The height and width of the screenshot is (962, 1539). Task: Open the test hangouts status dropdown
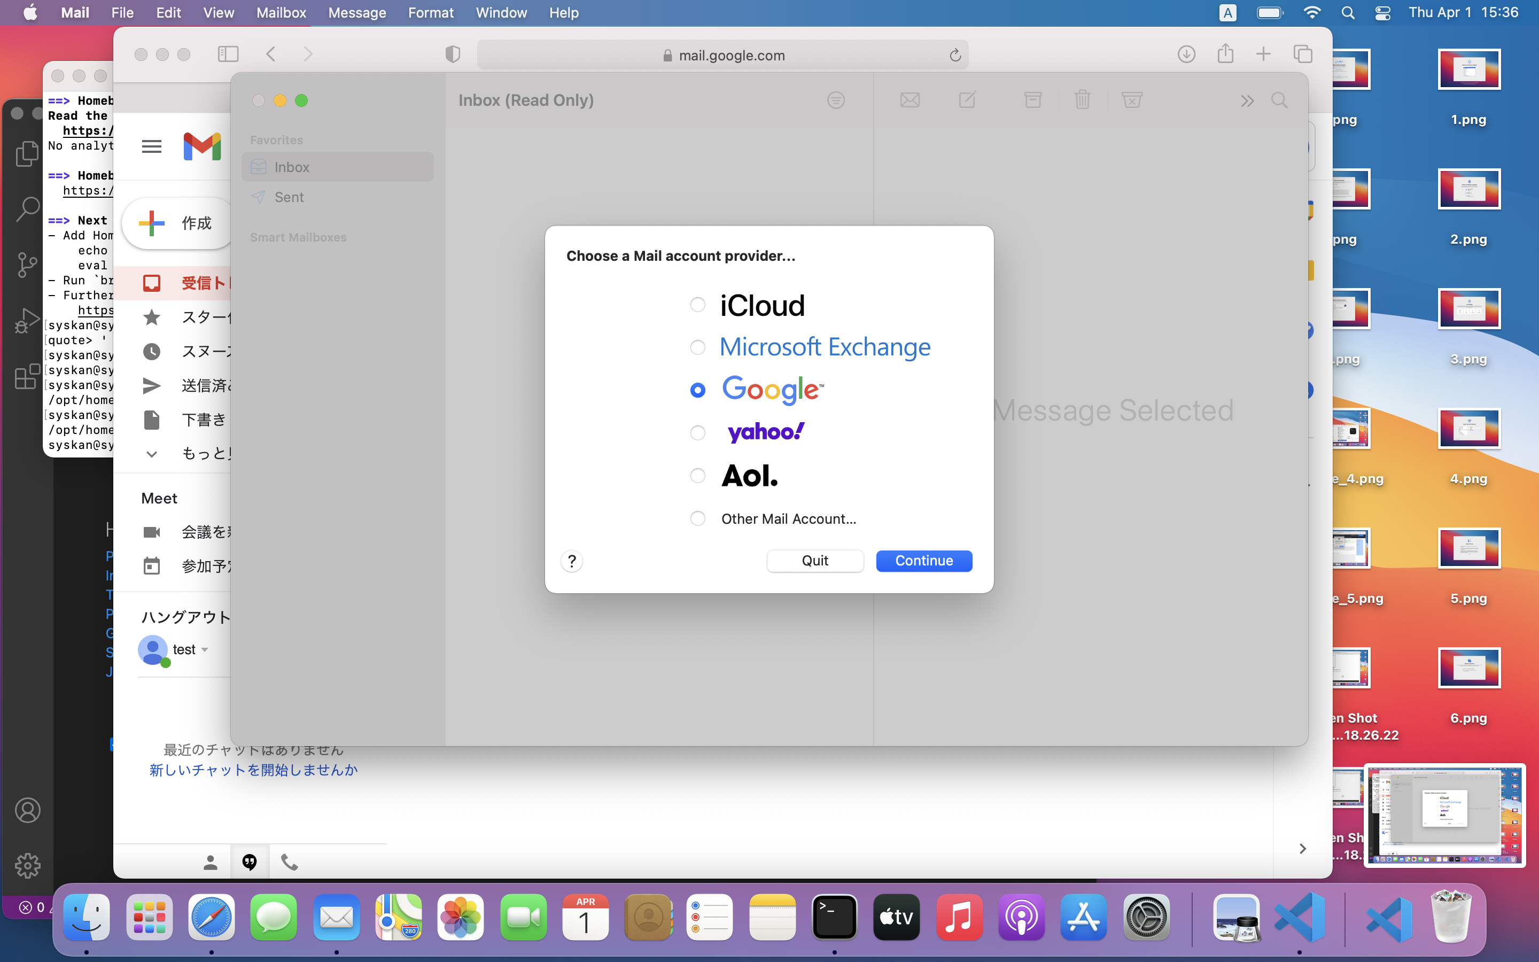pyautogui.click(x=205, y=649)
